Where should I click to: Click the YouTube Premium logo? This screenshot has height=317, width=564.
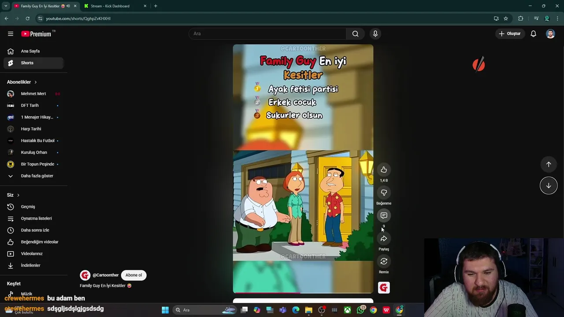point(36,34)
